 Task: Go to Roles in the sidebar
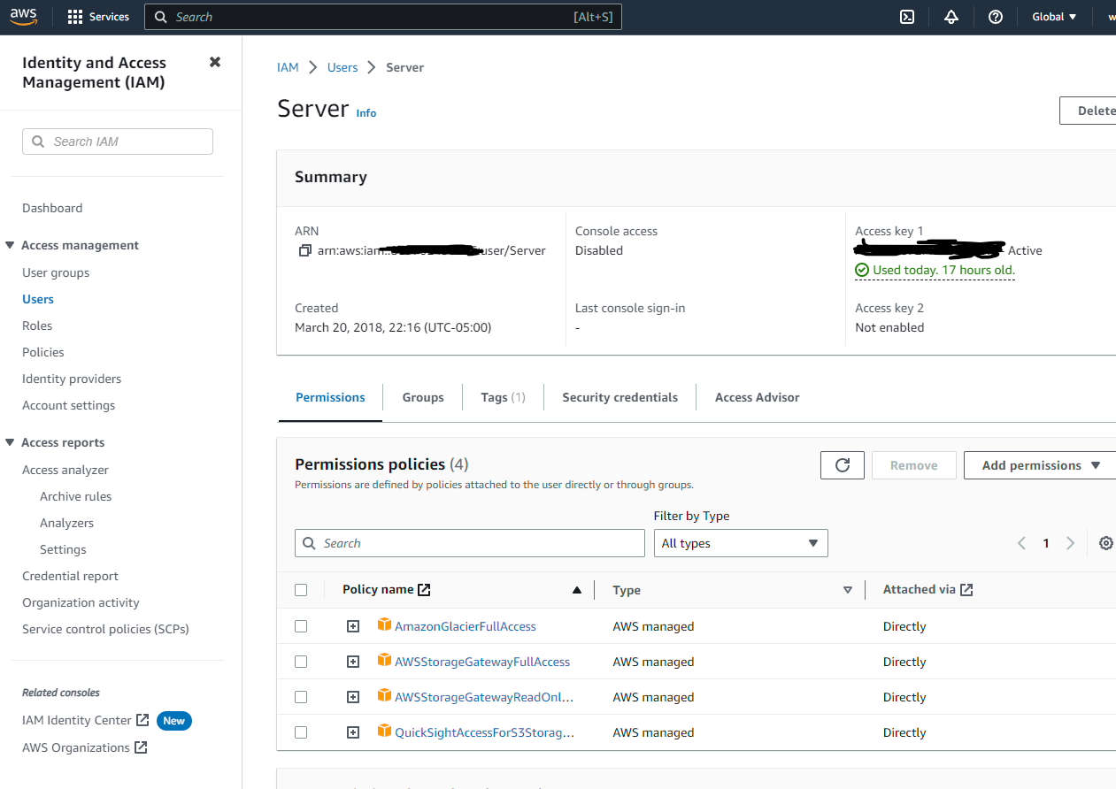click(x=37, y=326)
